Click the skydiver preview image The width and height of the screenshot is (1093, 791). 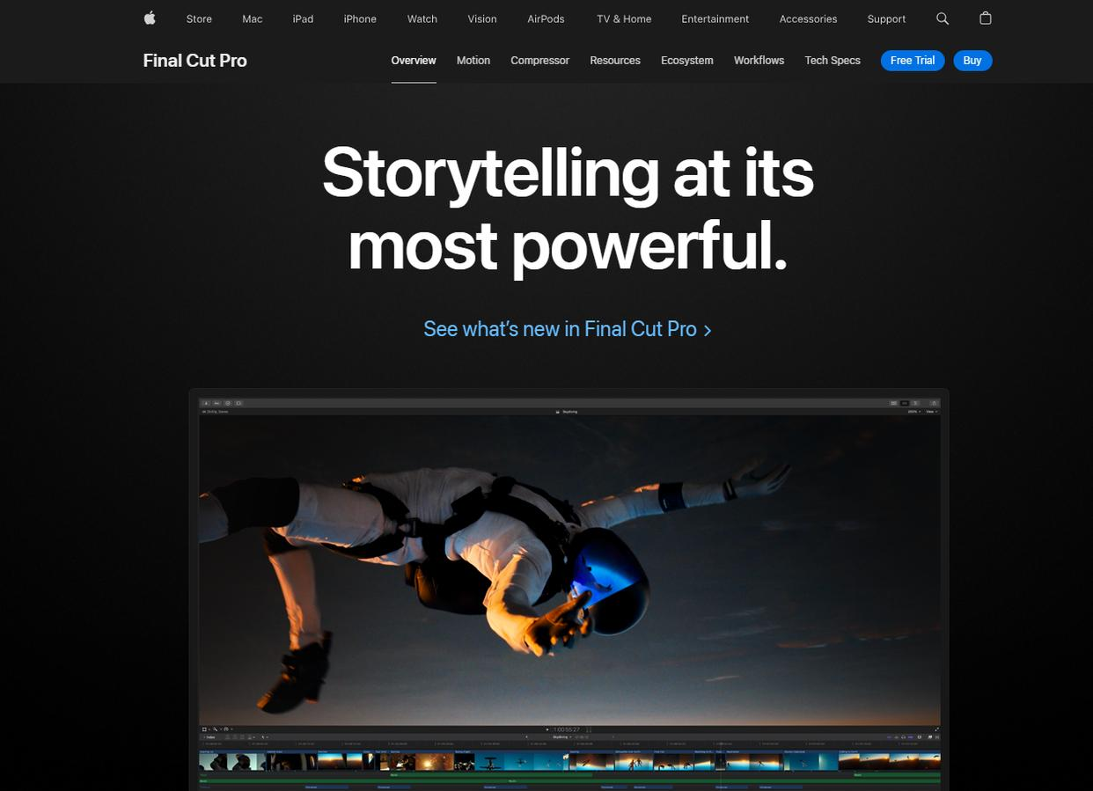click(x=569, y=570)
